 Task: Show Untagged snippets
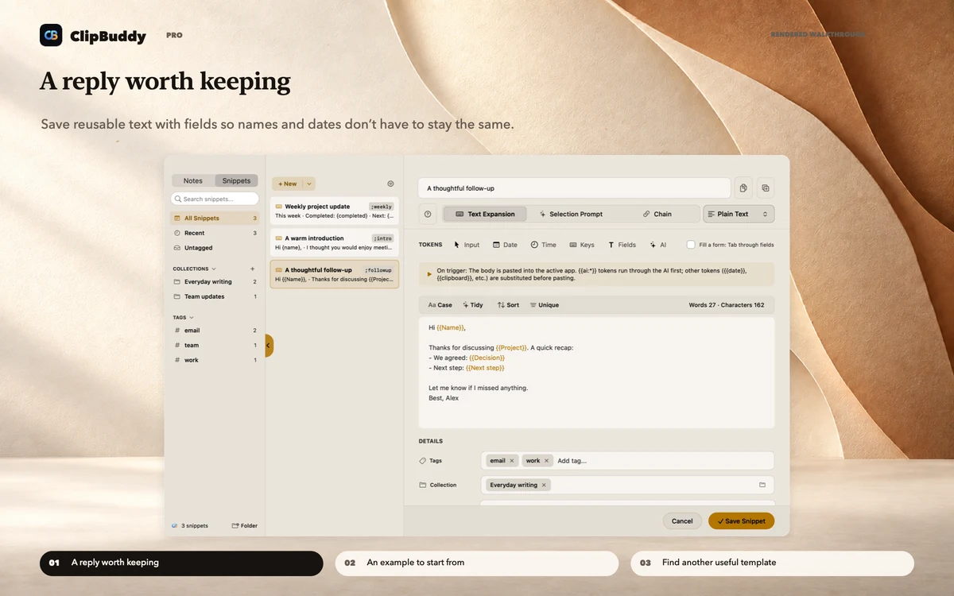pyautogui.click(x=215, y=248)
